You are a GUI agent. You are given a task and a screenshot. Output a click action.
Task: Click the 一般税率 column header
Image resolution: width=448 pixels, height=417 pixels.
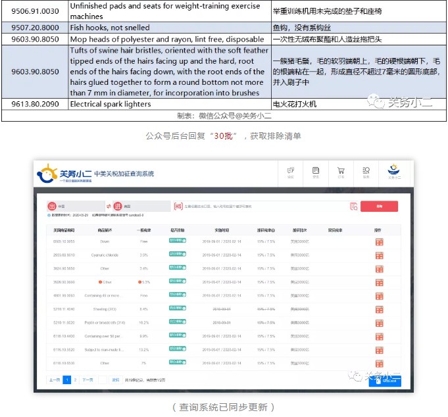[144, 230]
